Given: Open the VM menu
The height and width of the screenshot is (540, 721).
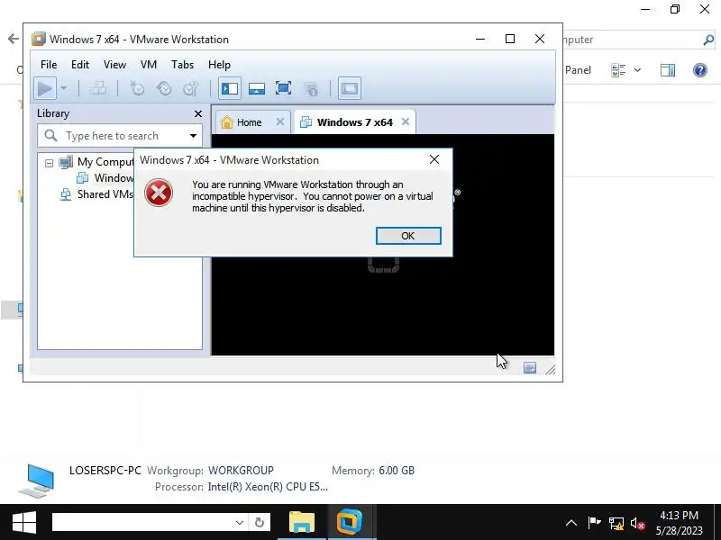Looking at the screenshot, I should (149, 65).
